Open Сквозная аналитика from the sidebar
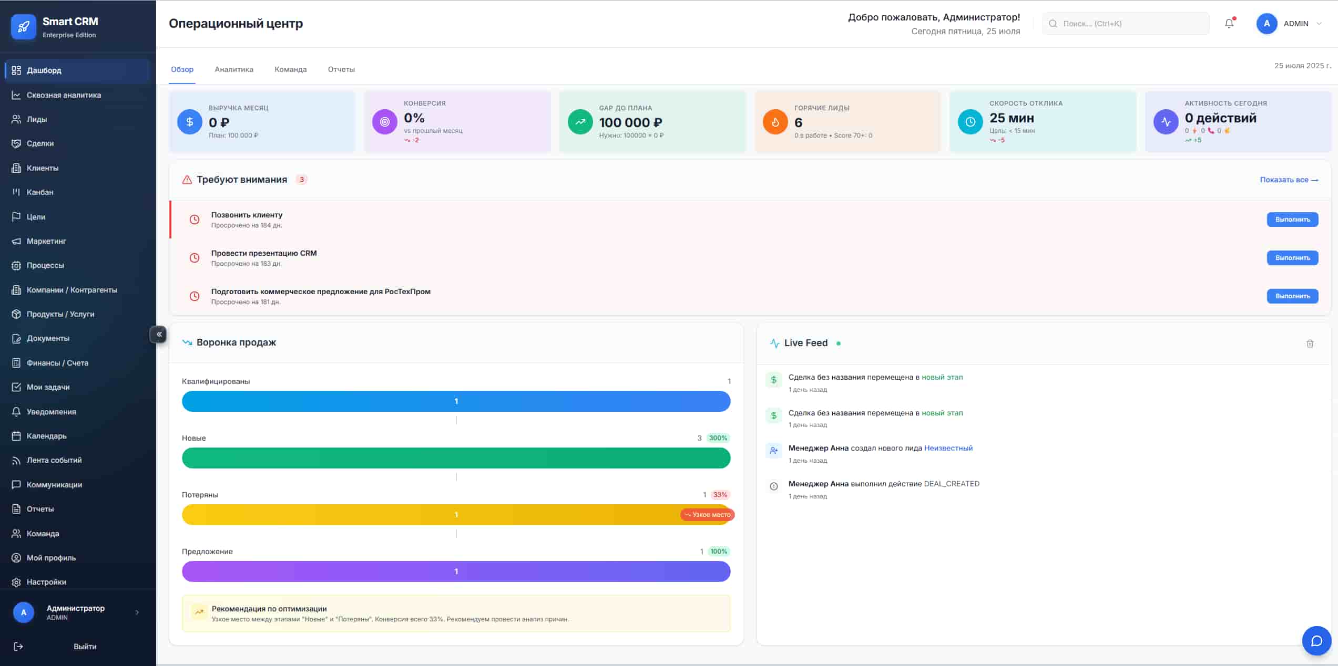 (x=63, y=95)
